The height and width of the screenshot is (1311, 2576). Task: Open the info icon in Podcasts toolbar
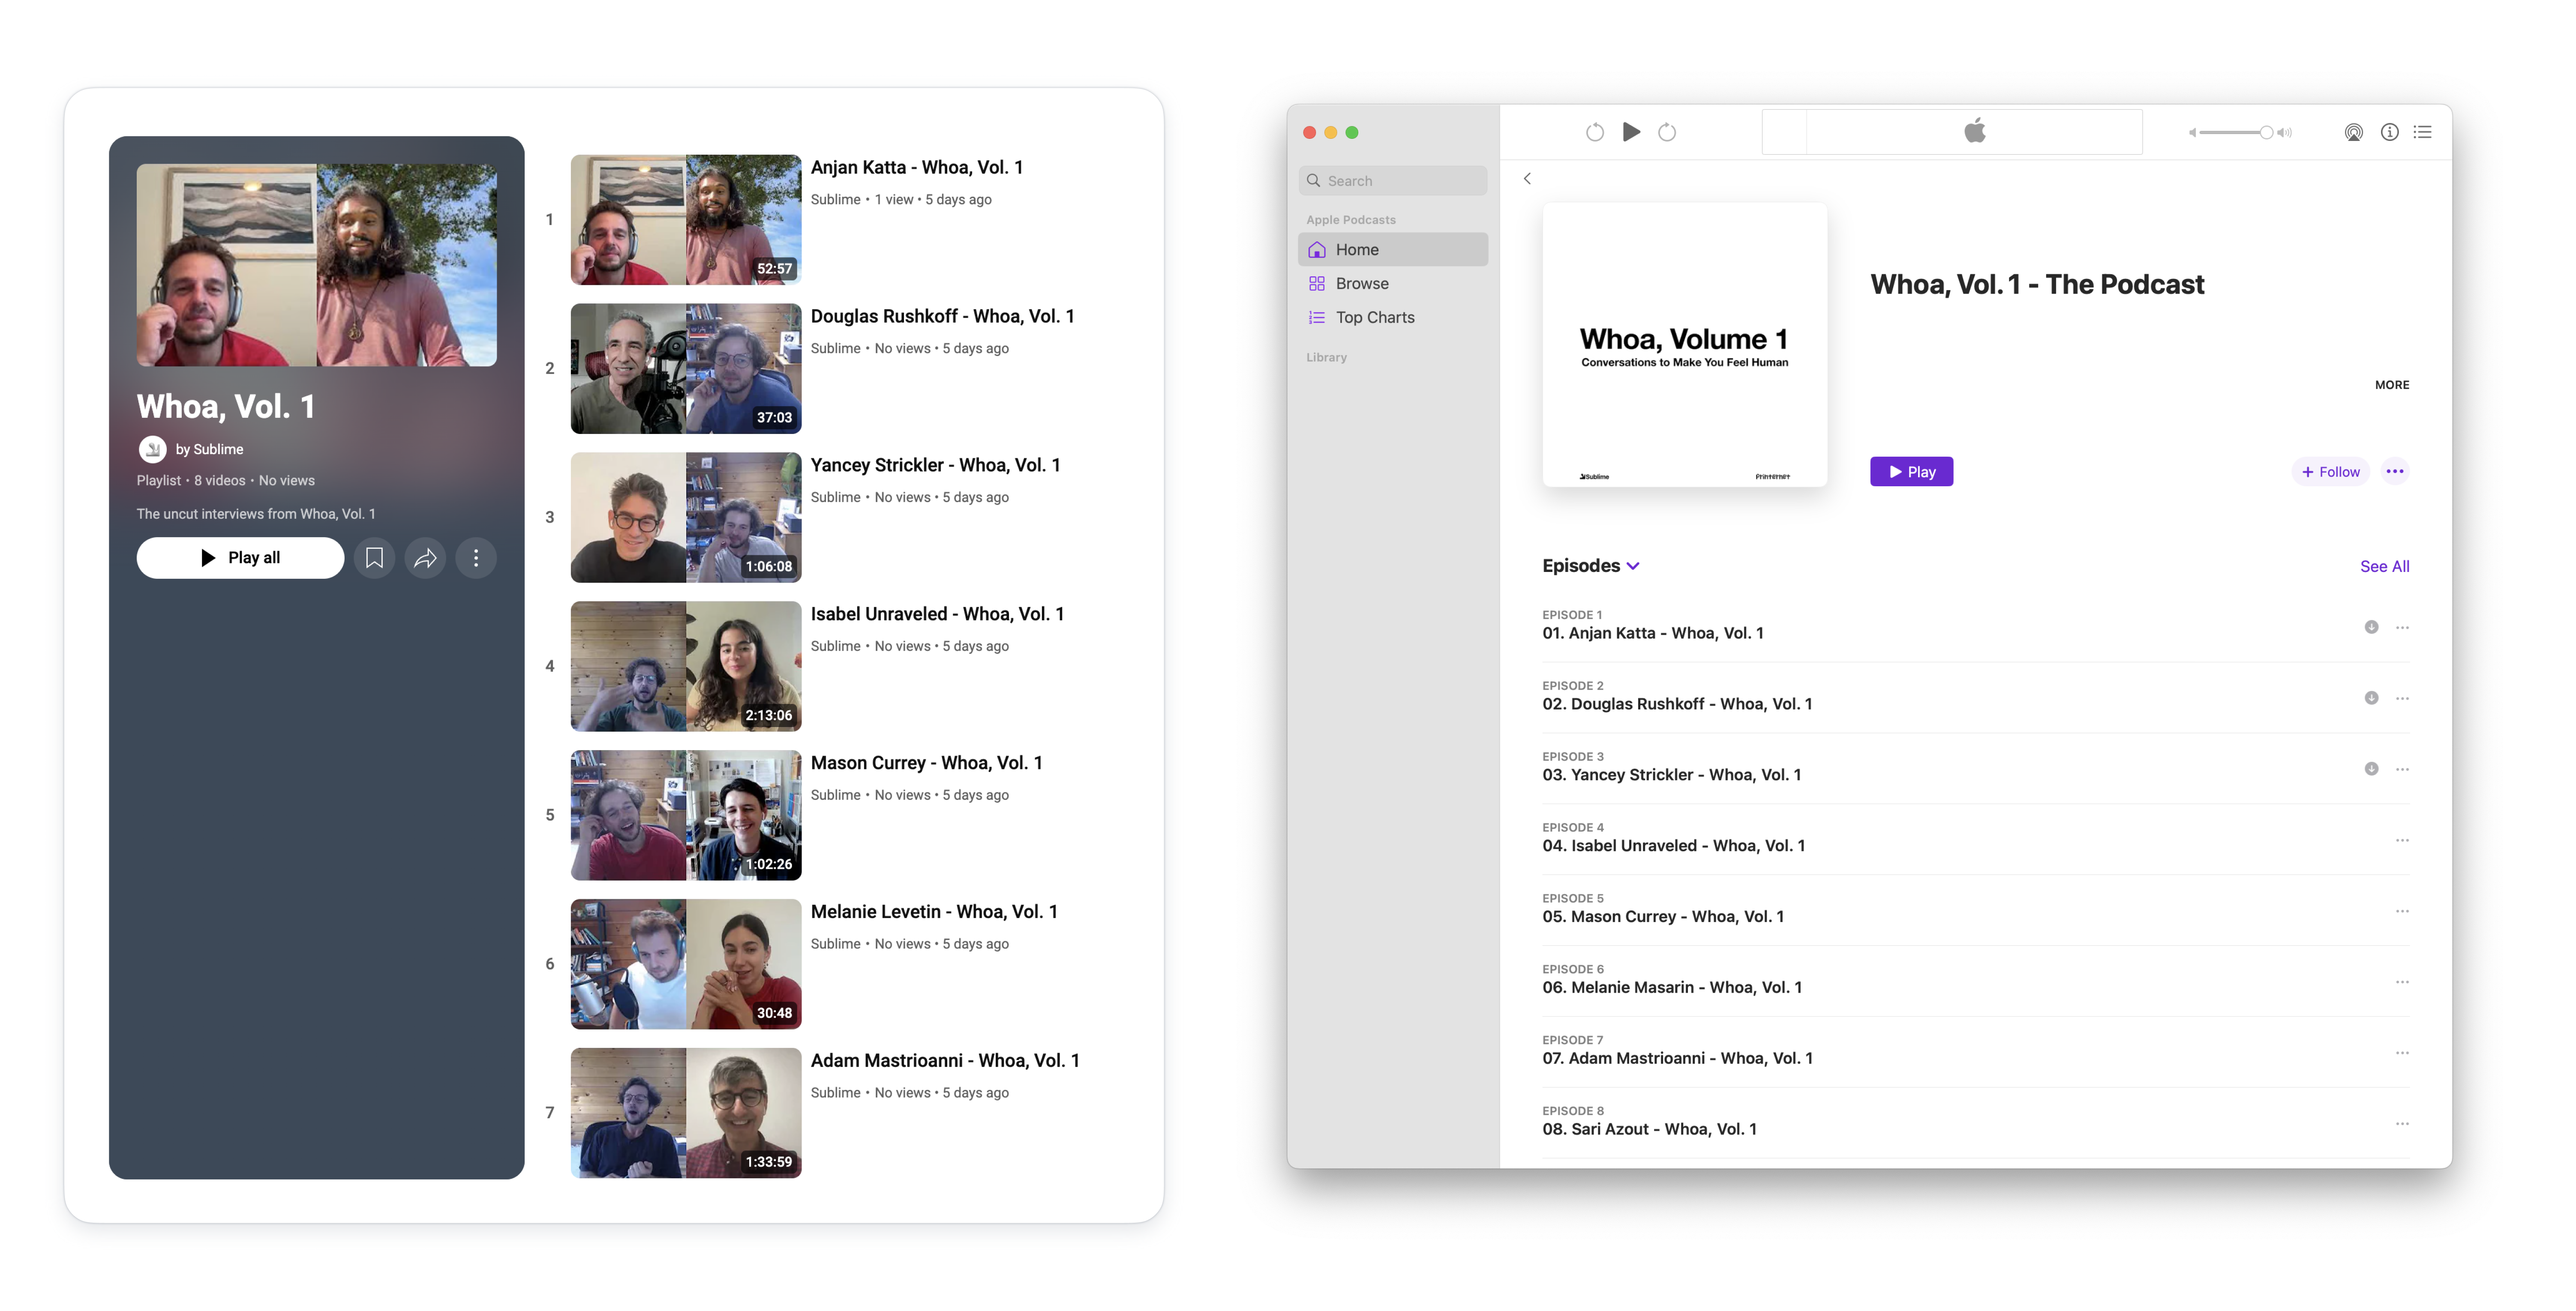[x=2389, y=132]
